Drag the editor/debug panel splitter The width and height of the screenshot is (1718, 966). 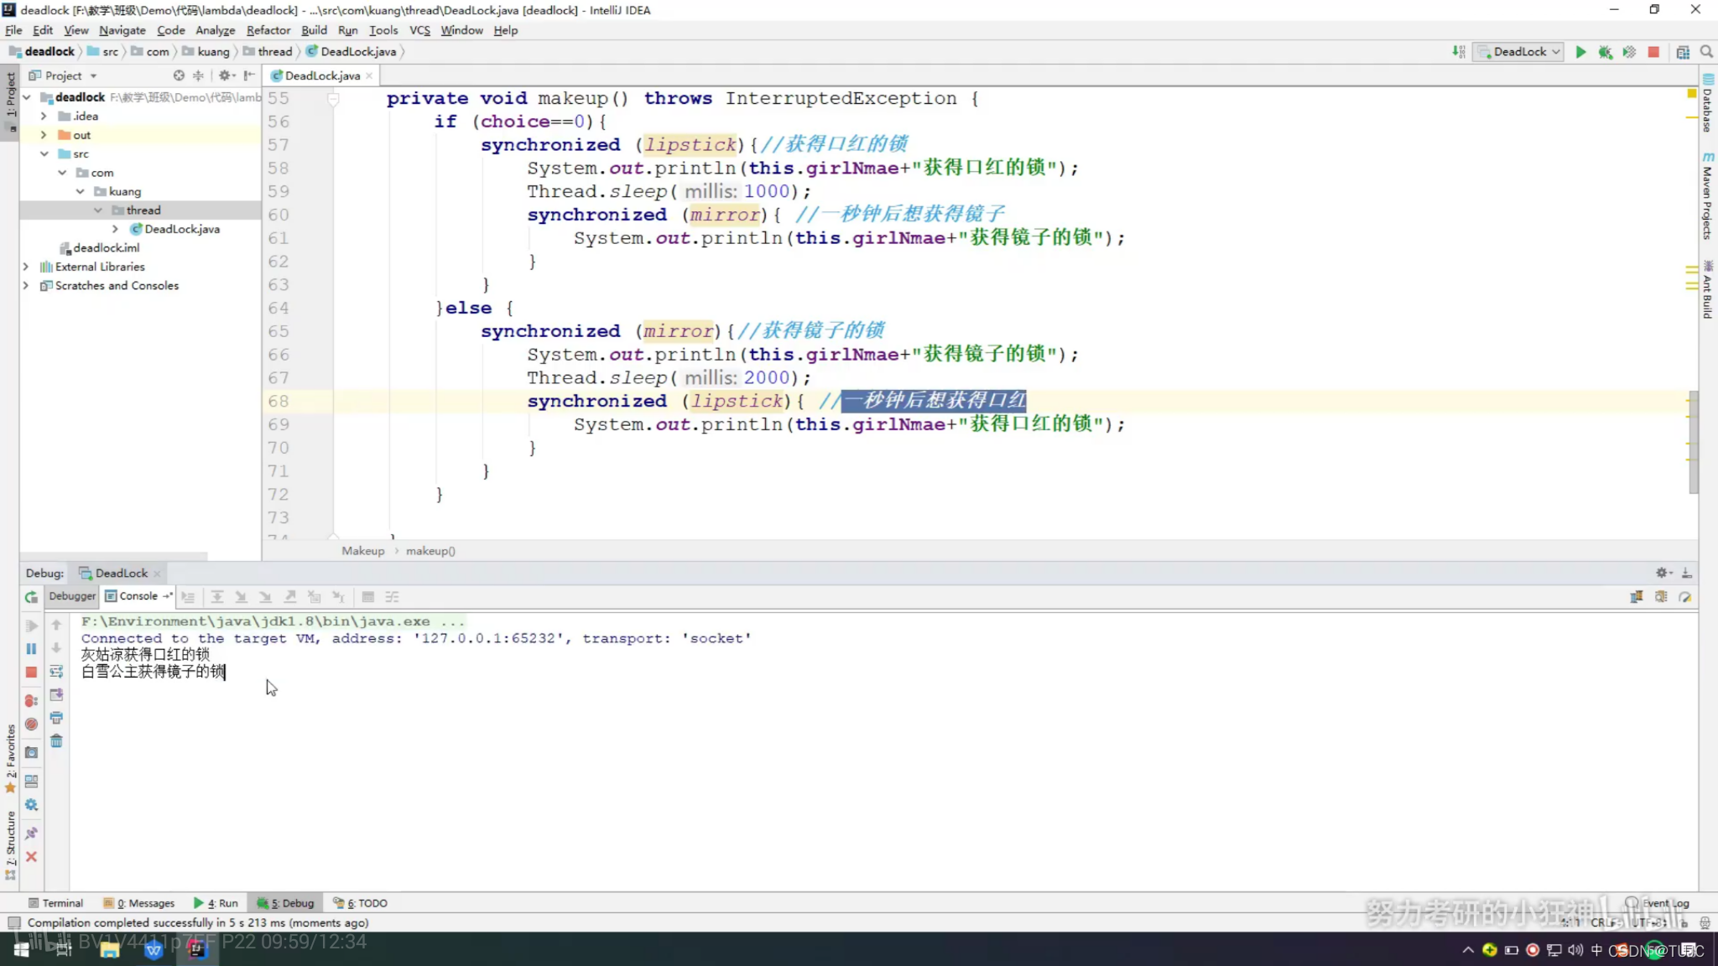click(x=859, y=562)
